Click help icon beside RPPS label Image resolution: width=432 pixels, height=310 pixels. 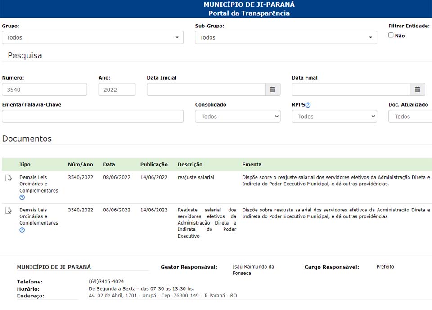coord(308,105)
